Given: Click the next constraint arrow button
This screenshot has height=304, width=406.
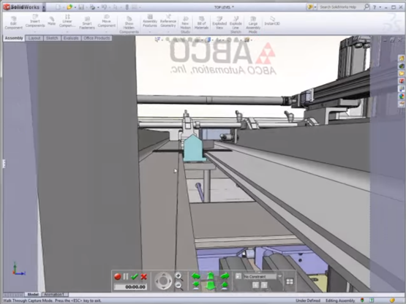Looking at the screenshot, I should 264,285.
